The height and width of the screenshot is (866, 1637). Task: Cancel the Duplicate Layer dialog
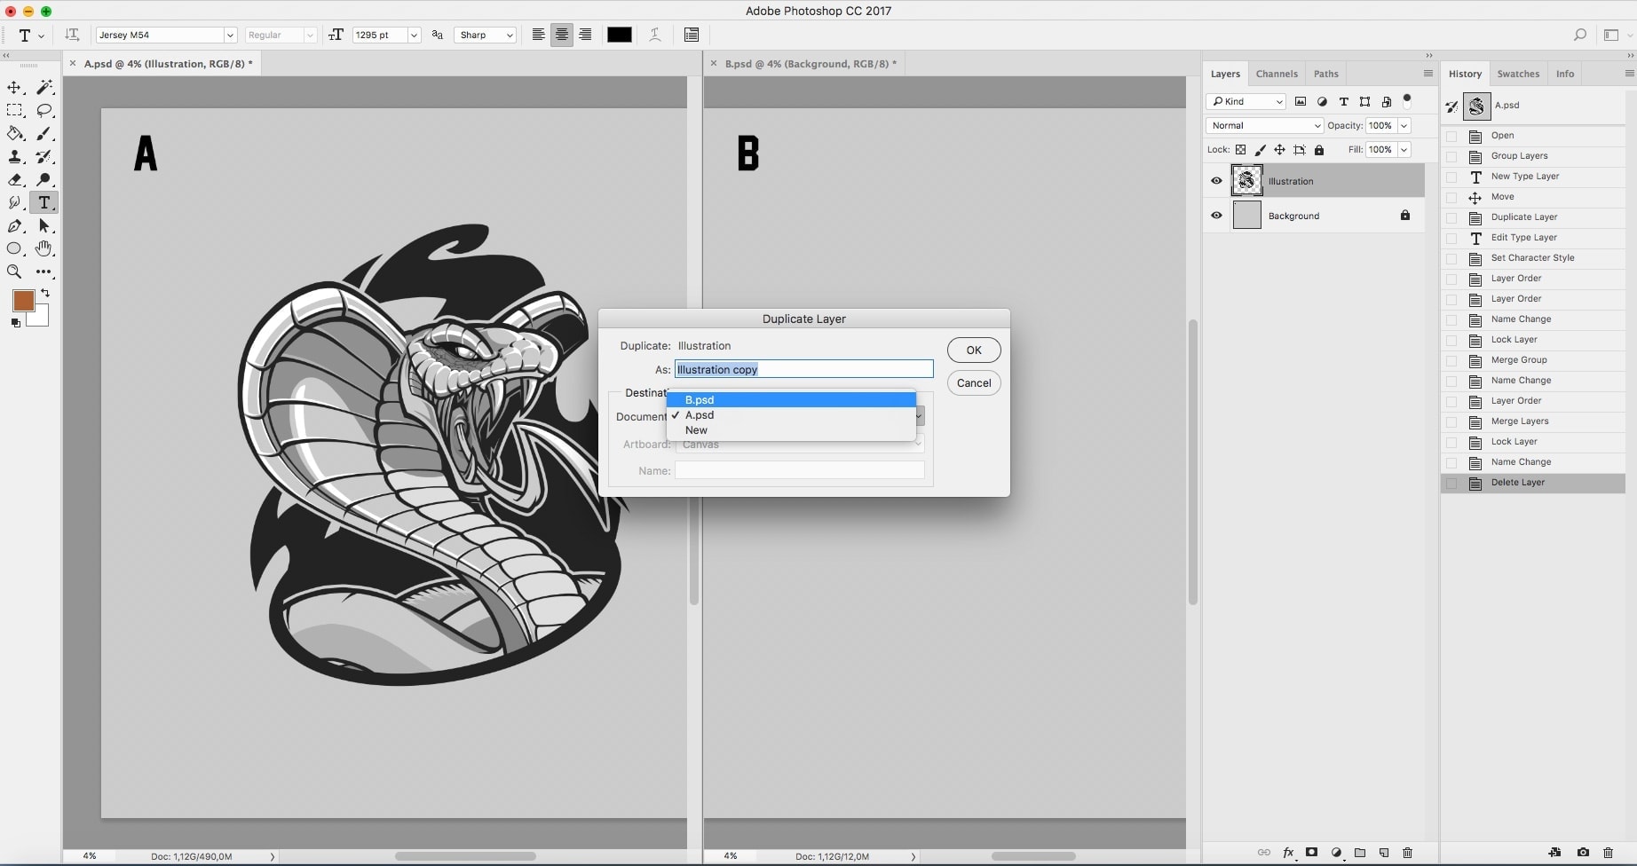[x=974, y=383]
